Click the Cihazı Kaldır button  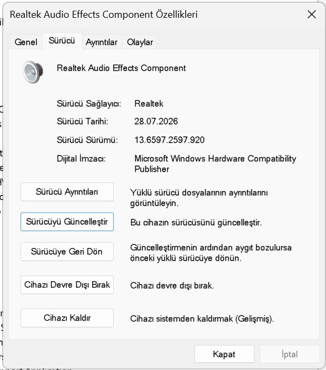pyautogui.click(x=67, y=318)
